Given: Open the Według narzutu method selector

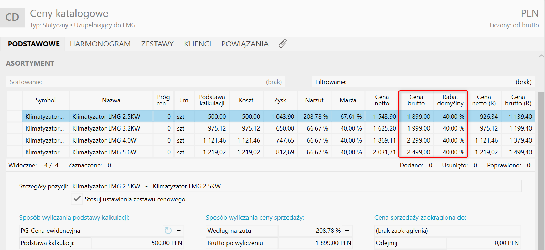Looking at the screenshot, I should (242, 231).
